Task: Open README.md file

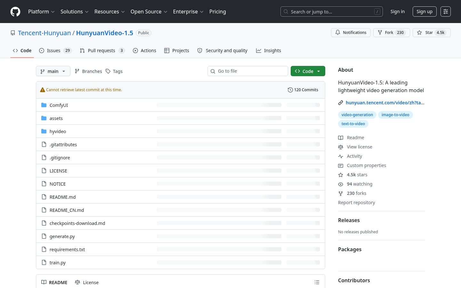Action: coord(63,197)
